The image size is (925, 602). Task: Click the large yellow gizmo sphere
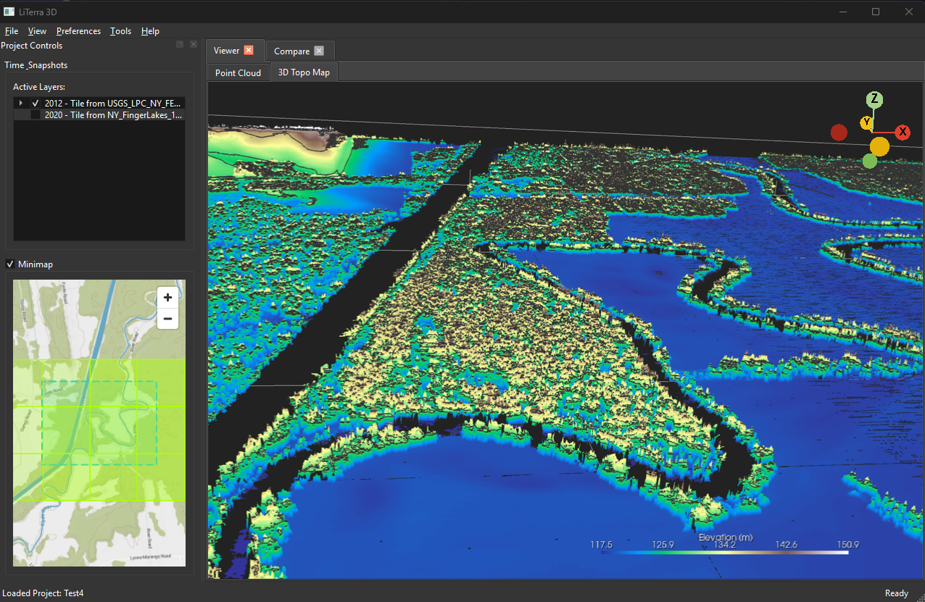point(879,146)
